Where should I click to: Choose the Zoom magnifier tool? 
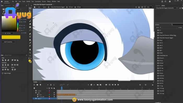pyautogui.click(x=30, y=53)
